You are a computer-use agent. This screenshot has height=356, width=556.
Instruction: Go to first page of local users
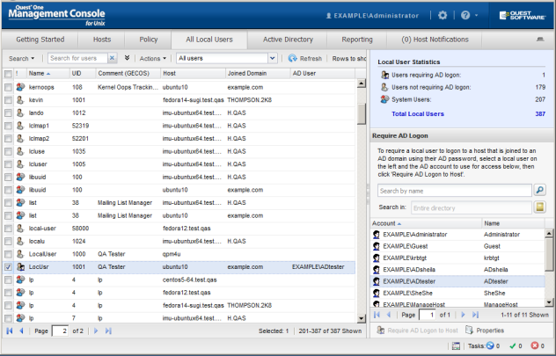pos(10,331)
